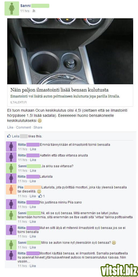Click the thumbs-up icon next to Leila
The image size is (138, 277).
(x=9, y=136)
